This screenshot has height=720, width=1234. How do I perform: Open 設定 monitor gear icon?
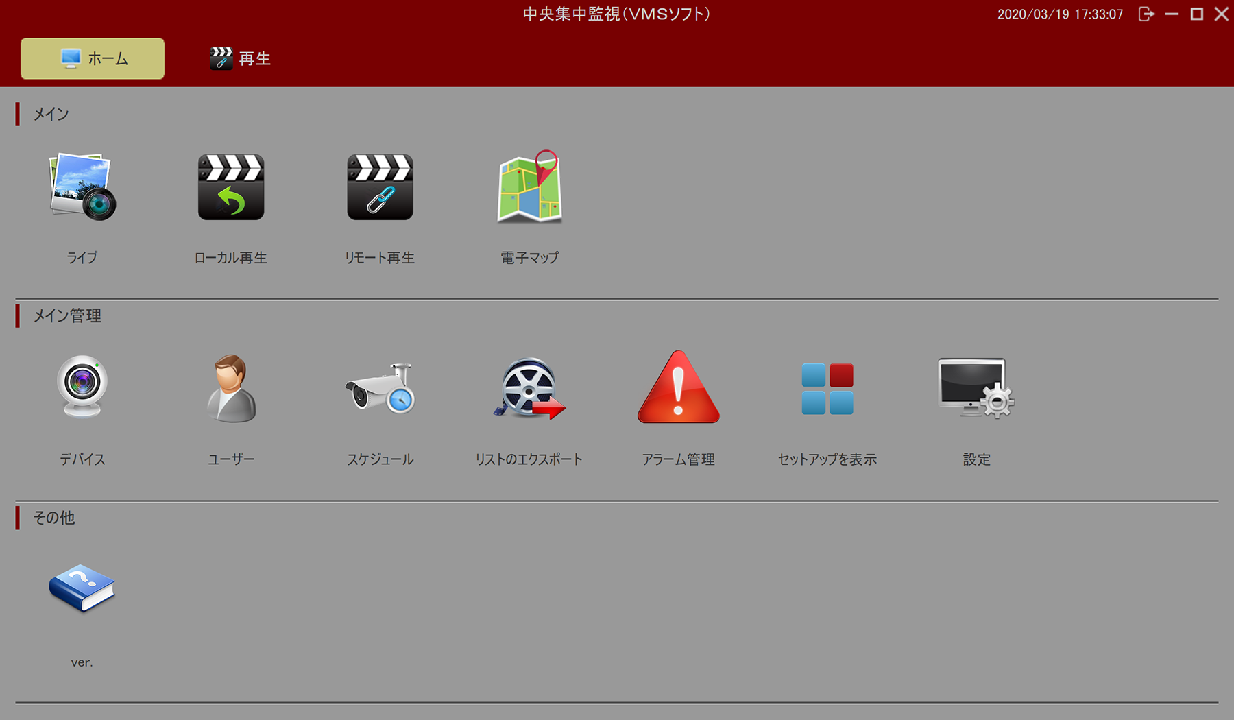[x=976, y=387]
